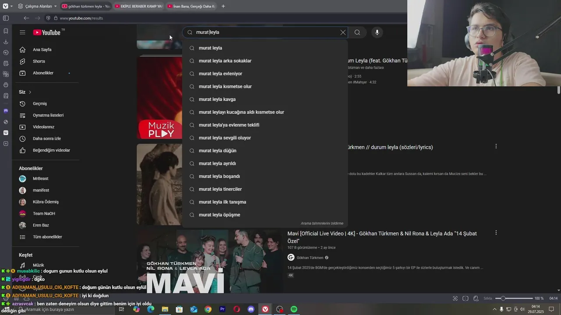Show site info via padlock icon
Screen dimensions: 561x315
tap(55, 18)
